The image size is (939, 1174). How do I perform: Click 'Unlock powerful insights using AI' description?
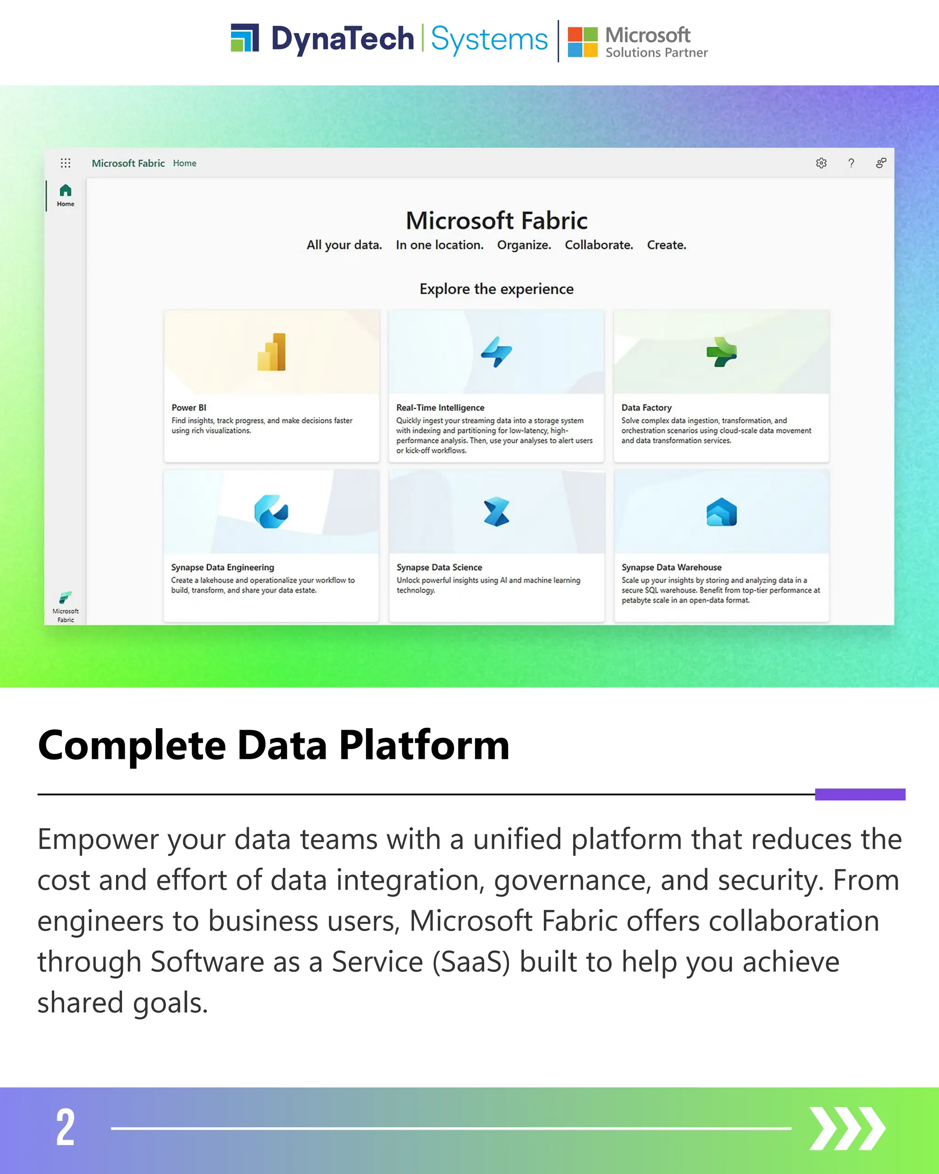point(488,585)
